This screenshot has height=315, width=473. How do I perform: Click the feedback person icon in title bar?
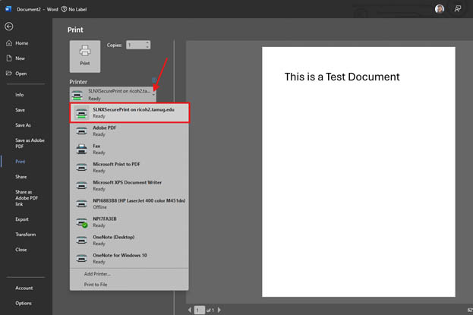coord(458,9)
